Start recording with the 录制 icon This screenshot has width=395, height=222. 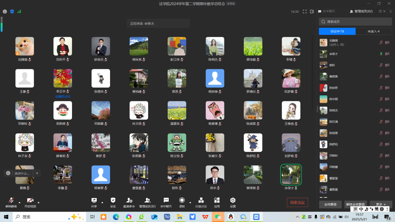[182, 201]
